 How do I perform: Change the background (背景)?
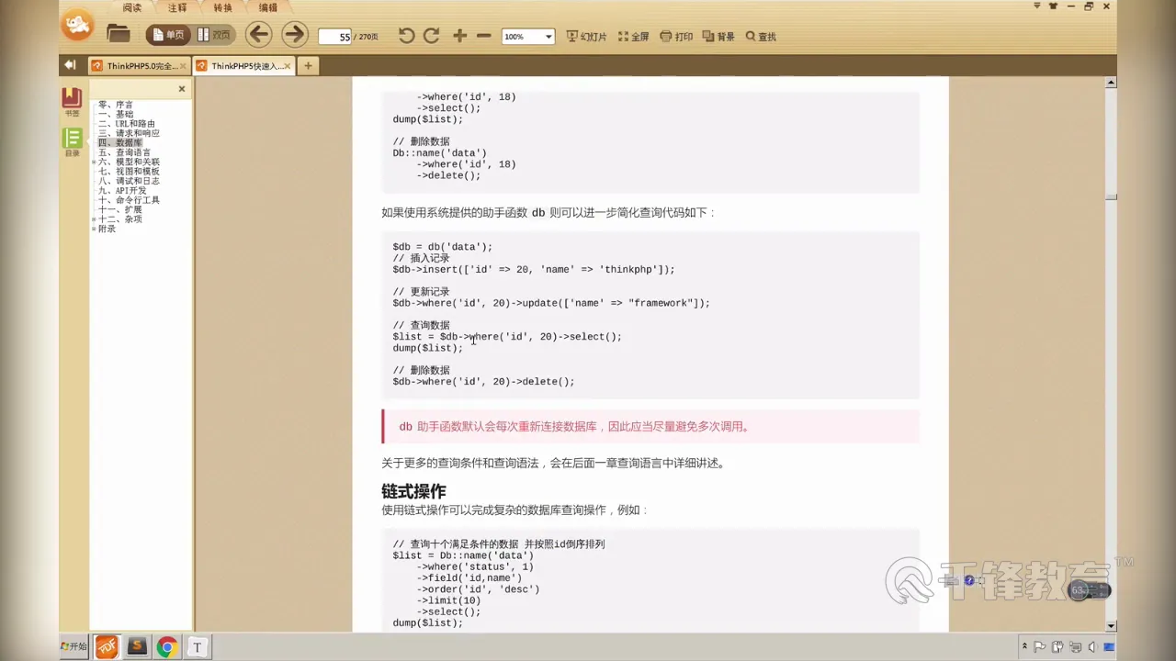(718, 37)
